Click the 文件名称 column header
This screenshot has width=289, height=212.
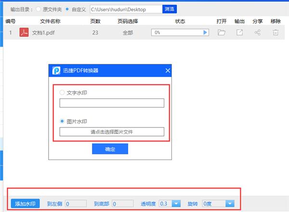[50, 21]
